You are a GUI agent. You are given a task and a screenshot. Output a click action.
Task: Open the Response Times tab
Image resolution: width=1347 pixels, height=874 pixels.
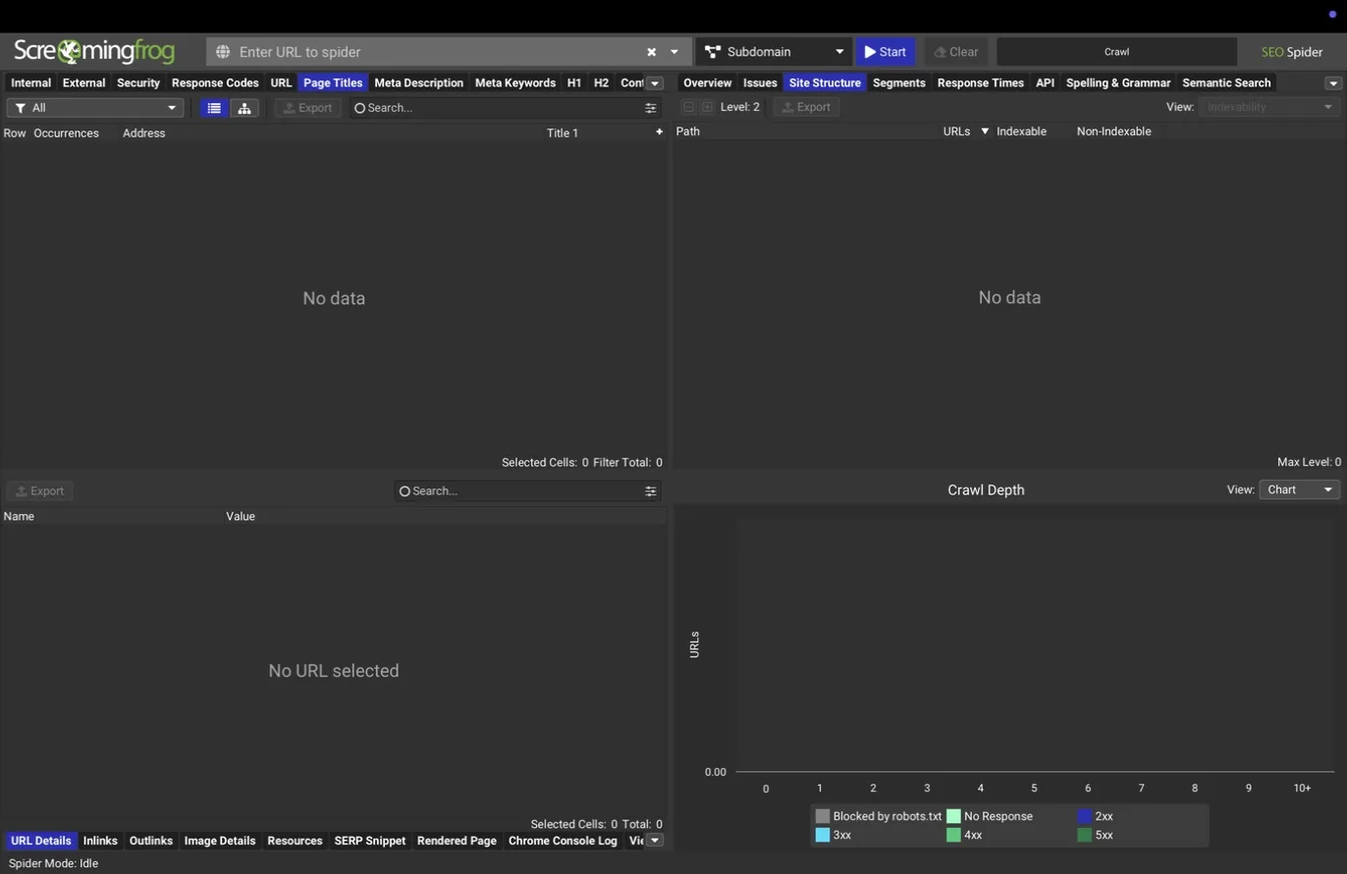[x=981, y=83]
